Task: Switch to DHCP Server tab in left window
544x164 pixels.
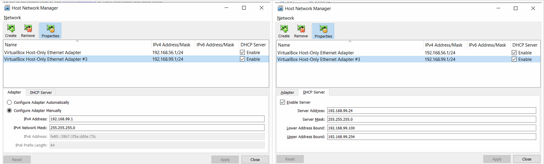Action: [x=41, y=92]
